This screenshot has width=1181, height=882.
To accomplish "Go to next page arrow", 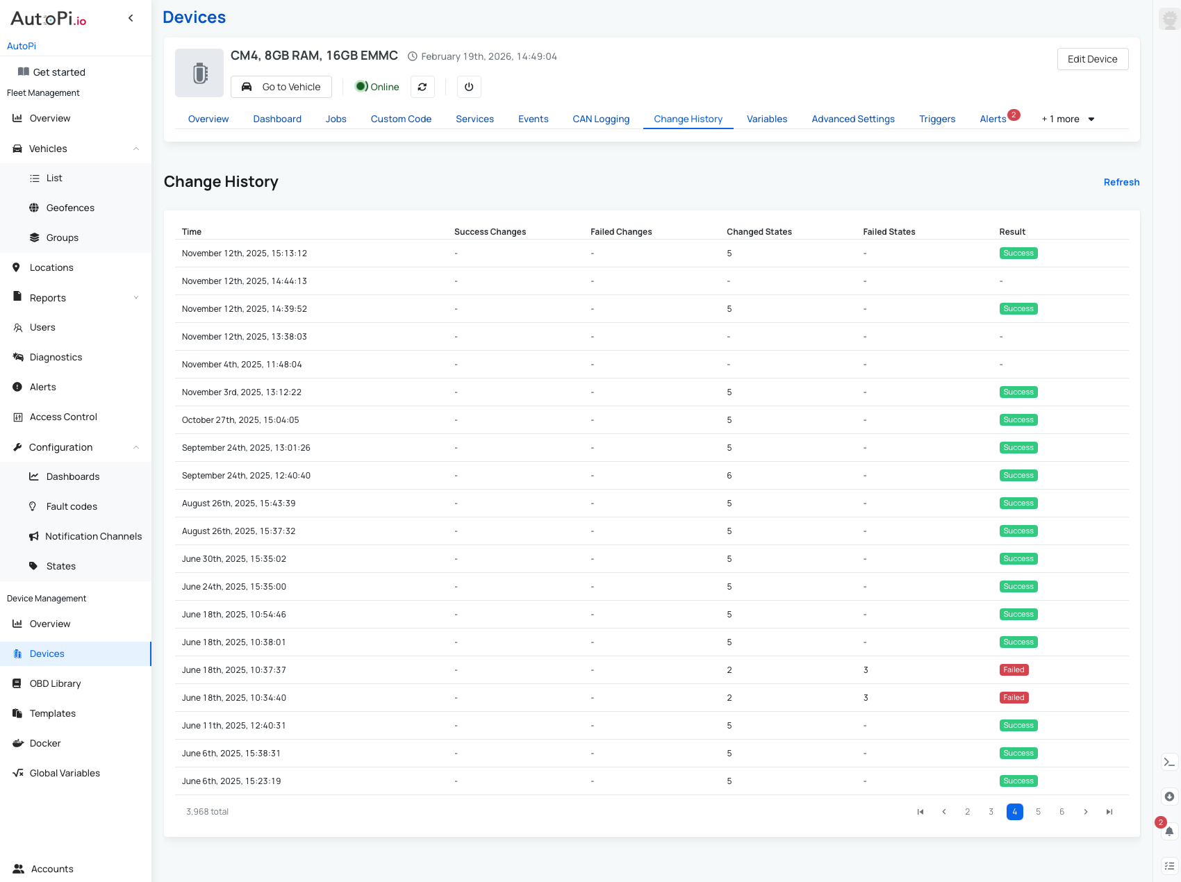I will point(1086,812).
